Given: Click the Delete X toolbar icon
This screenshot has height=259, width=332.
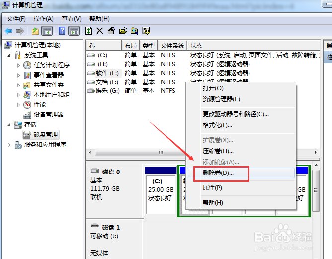Looking at the screenshot, I should pyautogui.click(x=100, y=31).
